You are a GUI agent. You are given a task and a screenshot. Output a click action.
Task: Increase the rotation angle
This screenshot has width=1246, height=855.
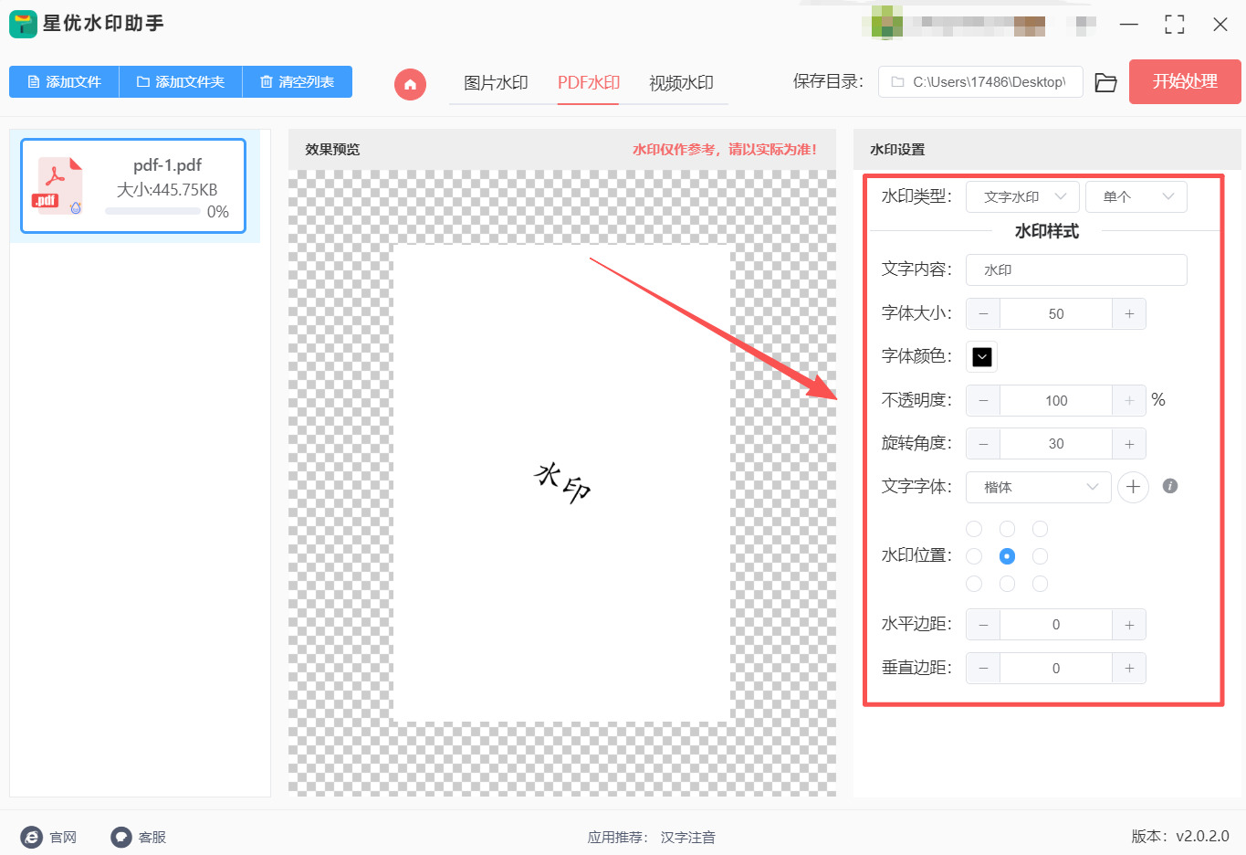[x=1129, y=443]
